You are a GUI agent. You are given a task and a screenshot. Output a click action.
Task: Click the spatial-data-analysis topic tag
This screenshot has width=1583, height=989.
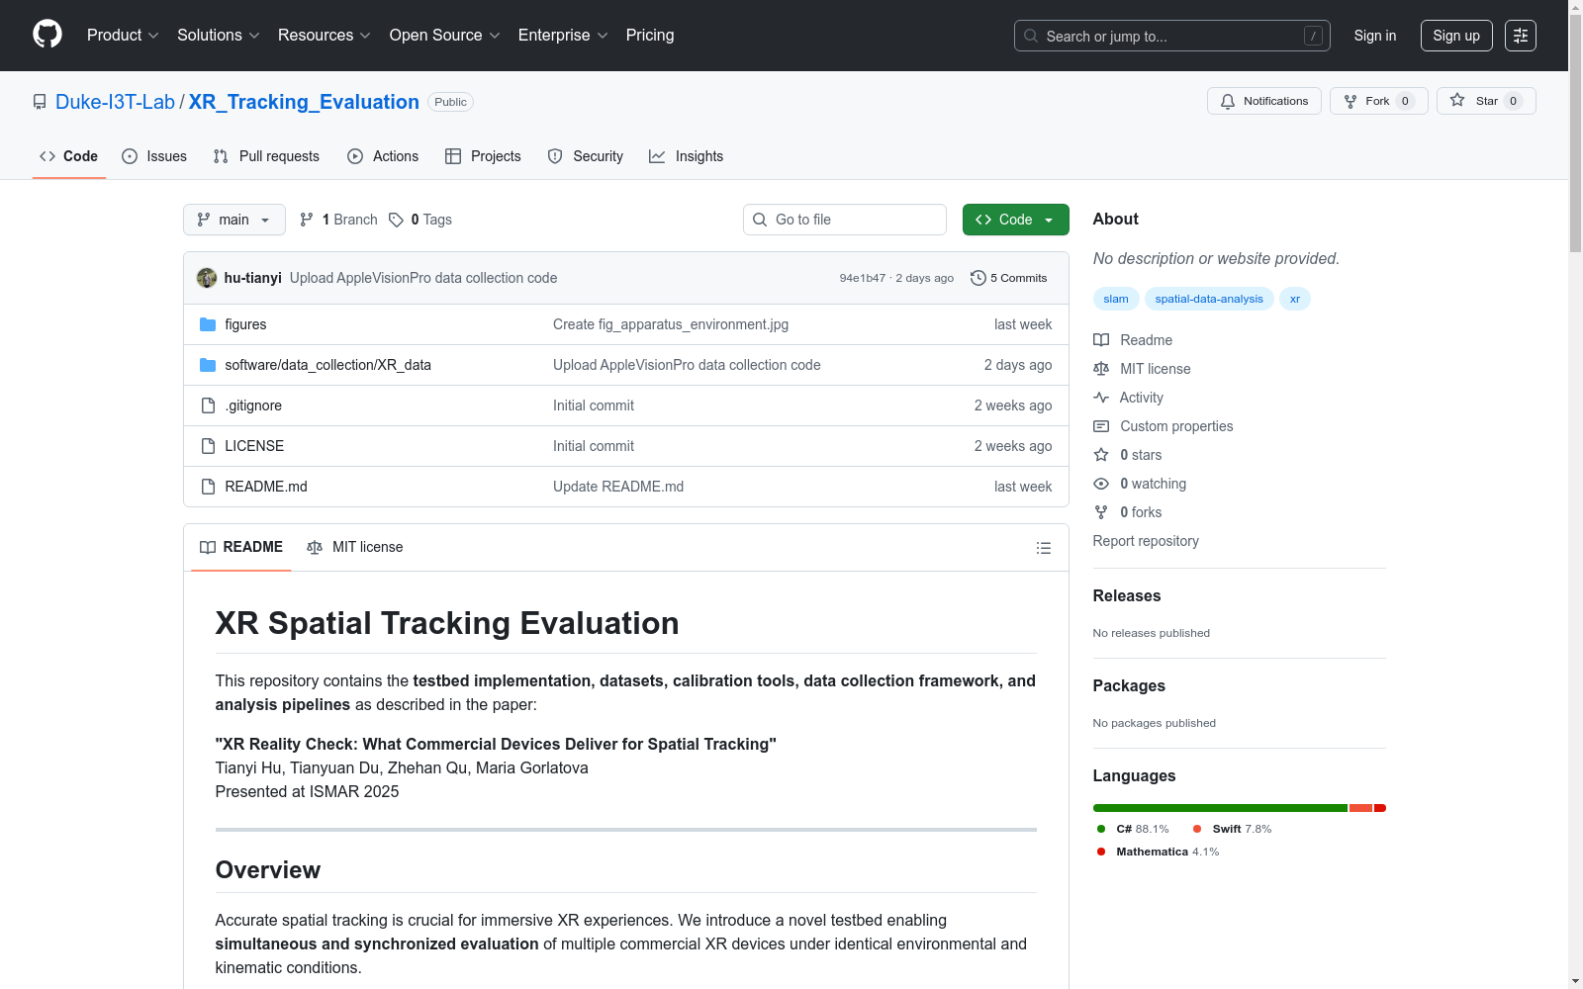click(1209, 299)
